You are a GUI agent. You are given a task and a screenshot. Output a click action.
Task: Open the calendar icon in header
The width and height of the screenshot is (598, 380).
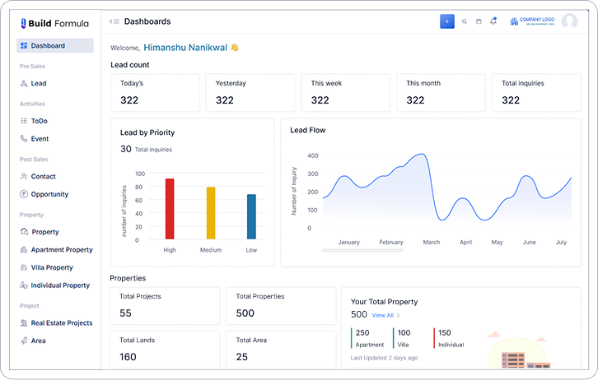pos(479,21)
